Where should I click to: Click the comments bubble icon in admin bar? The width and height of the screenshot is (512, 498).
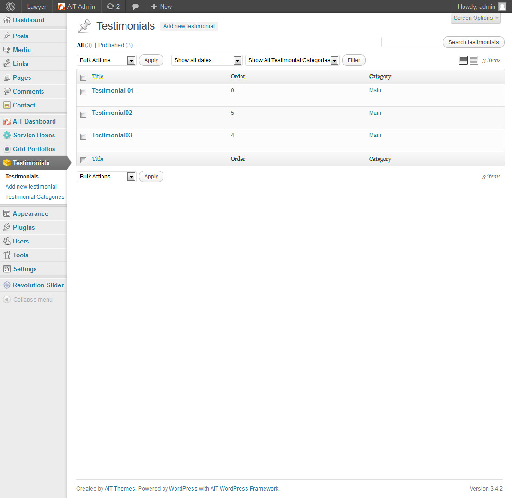tap(135, 6)
